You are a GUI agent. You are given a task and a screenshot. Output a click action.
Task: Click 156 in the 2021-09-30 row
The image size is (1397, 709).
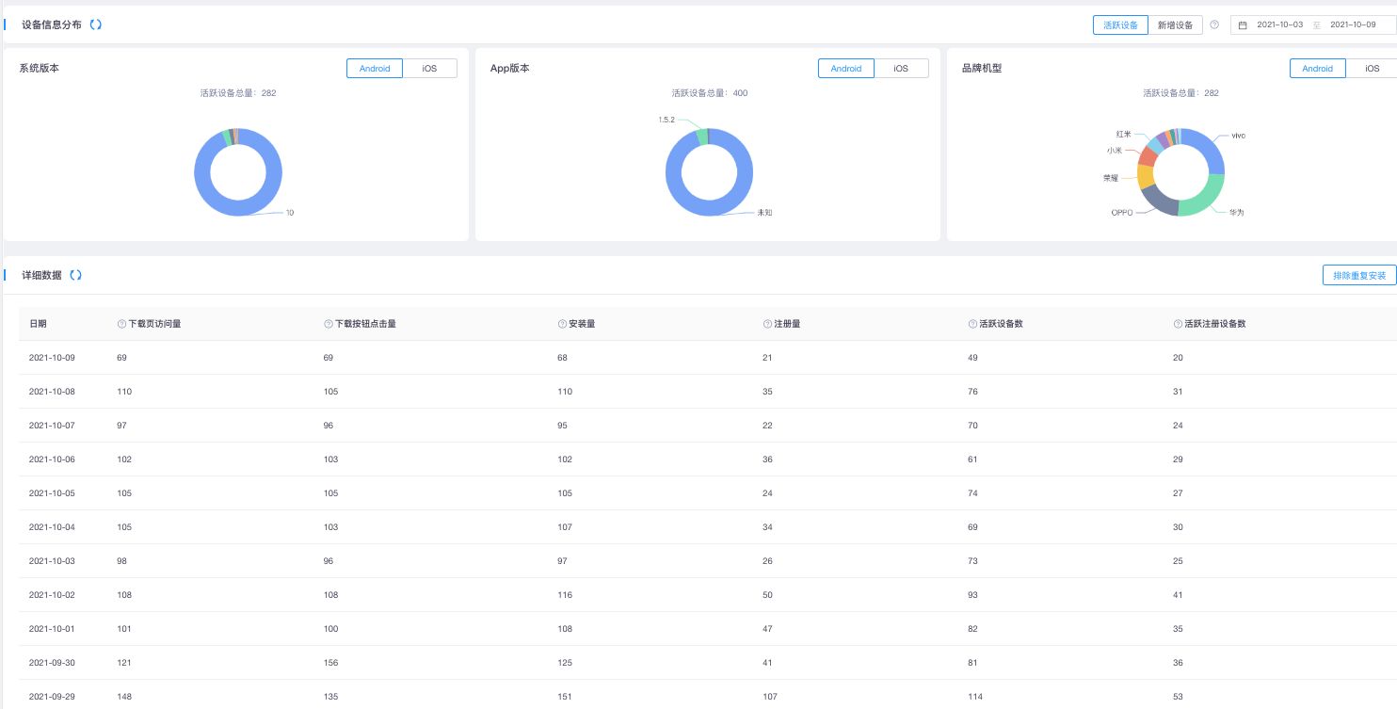[330, 663]
